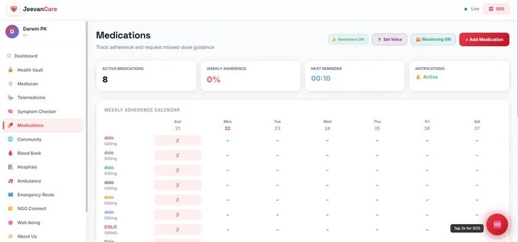Open Blood Bank page

tap(43, 153)
